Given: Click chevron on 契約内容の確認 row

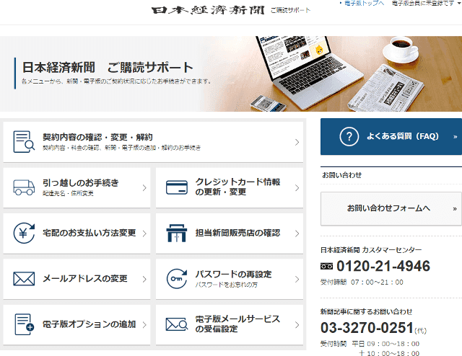Looking at the screenshot, I should coord(297,142).
